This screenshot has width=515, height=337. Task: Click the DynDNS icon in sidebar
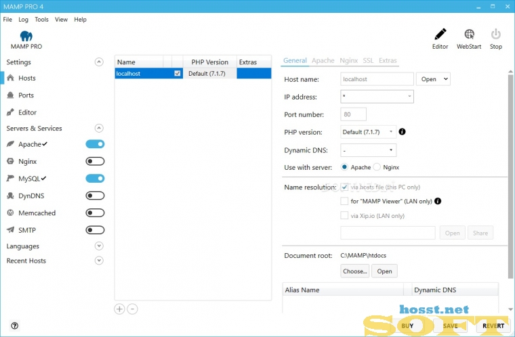(x=11, y=196)
